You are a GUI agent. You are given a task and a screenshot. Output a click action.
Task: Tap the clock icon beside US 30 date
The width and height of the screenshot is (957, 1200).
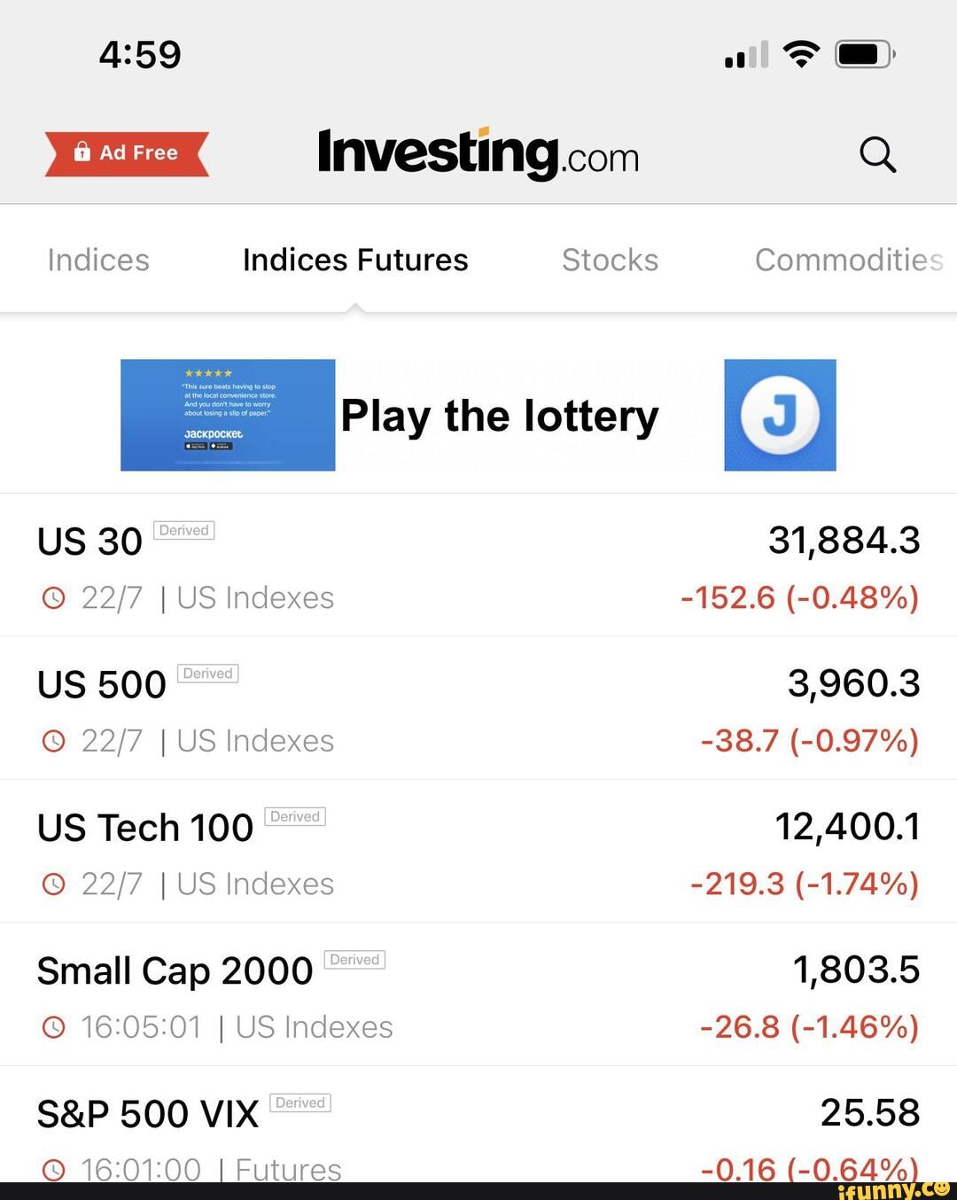coord(54,598)
